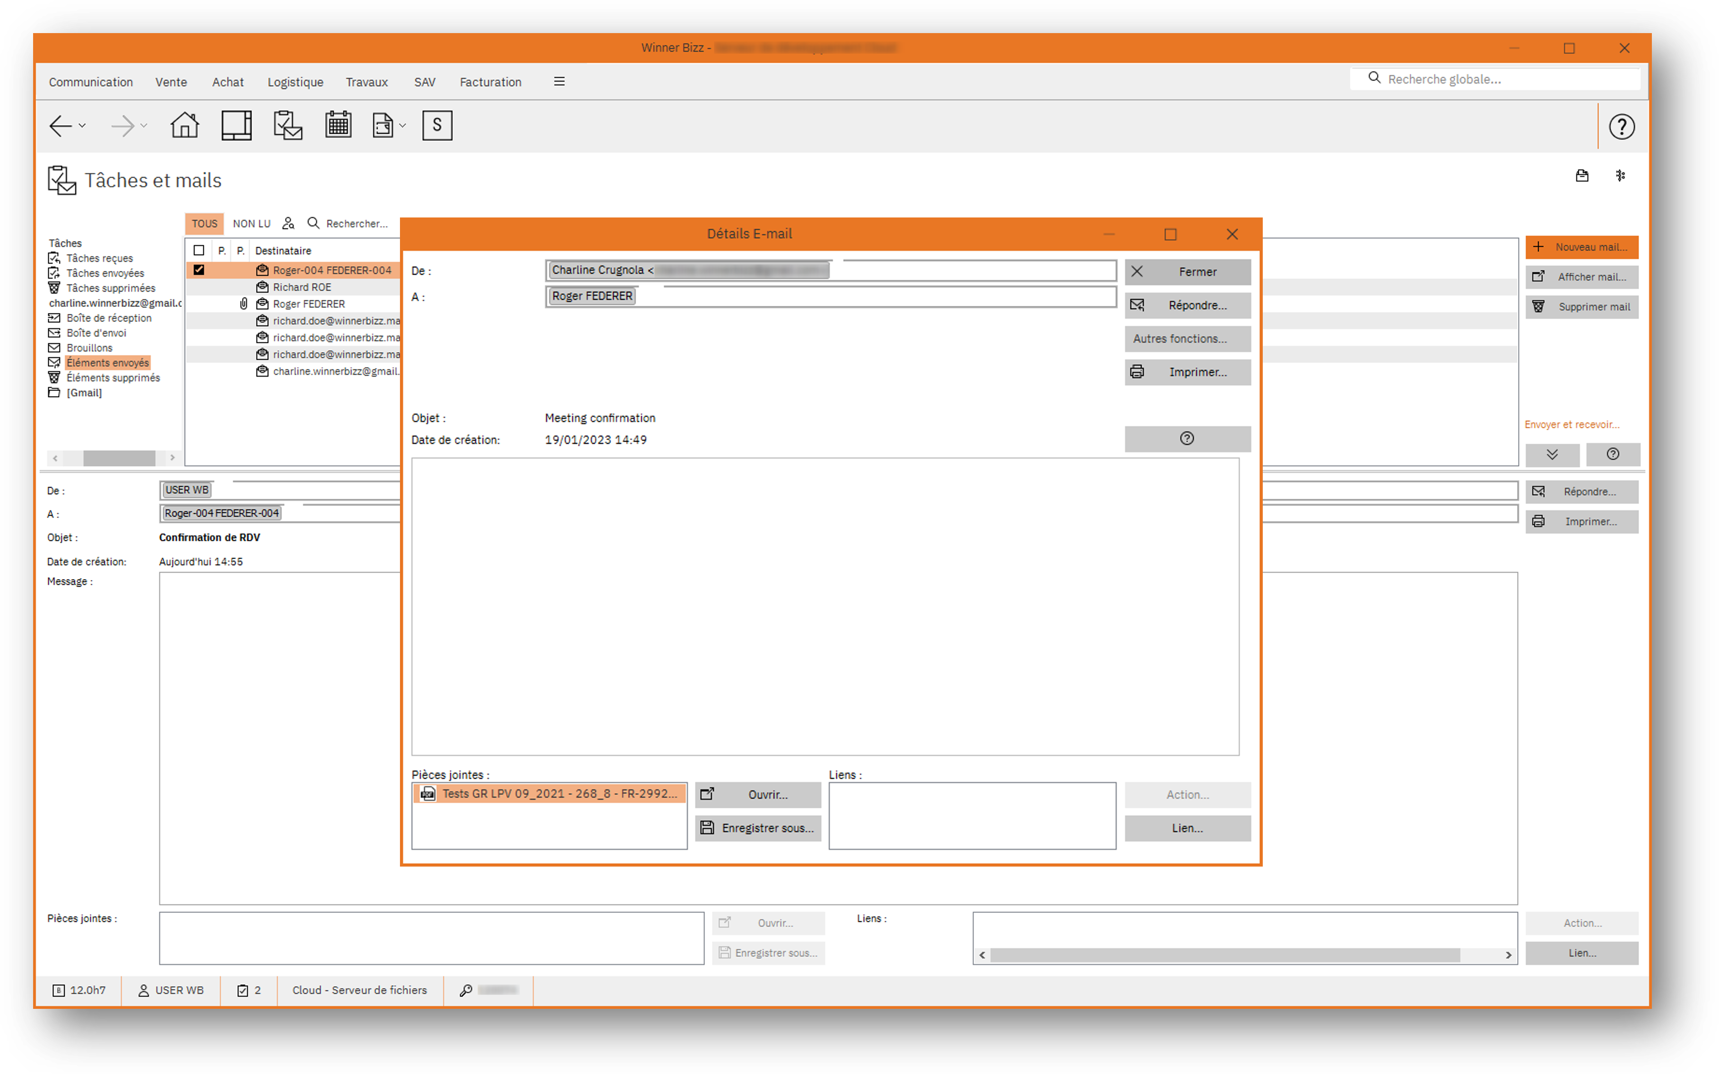
Task: Open the document icon dropdown chevron
Action: pyautogui.click(x=403, y=127)
